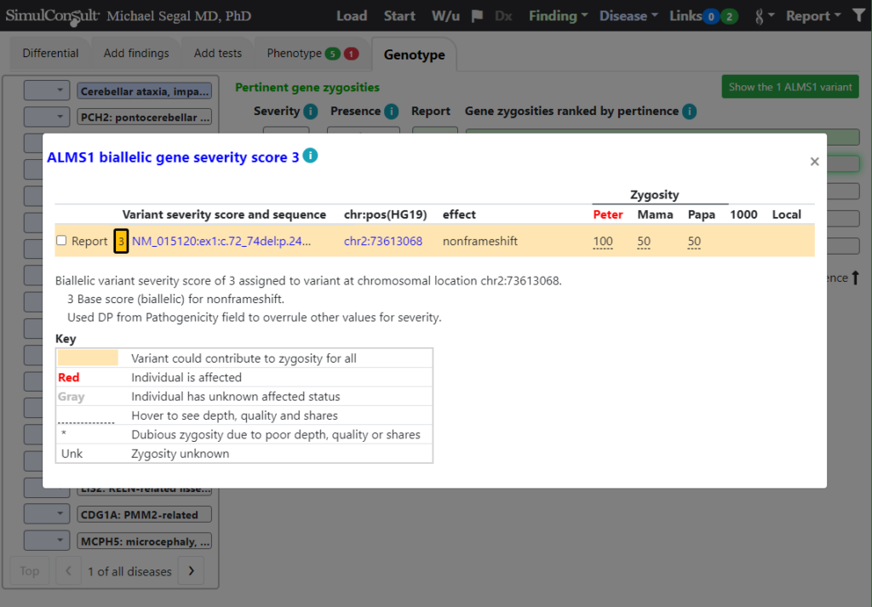Click the filter funnel icon
Image resolution: width=872 pixels, height=607 pixels.
tap(858, 16)
